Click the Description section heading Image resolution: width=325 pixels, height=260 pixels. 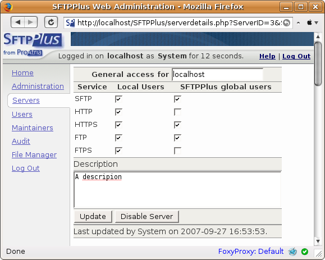tap(95, 164)
